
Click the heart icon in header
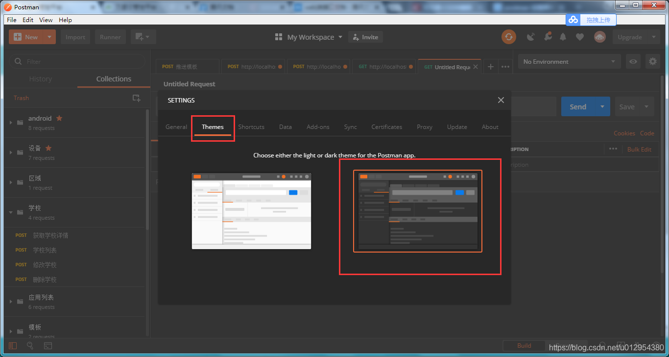coord(580,37)
